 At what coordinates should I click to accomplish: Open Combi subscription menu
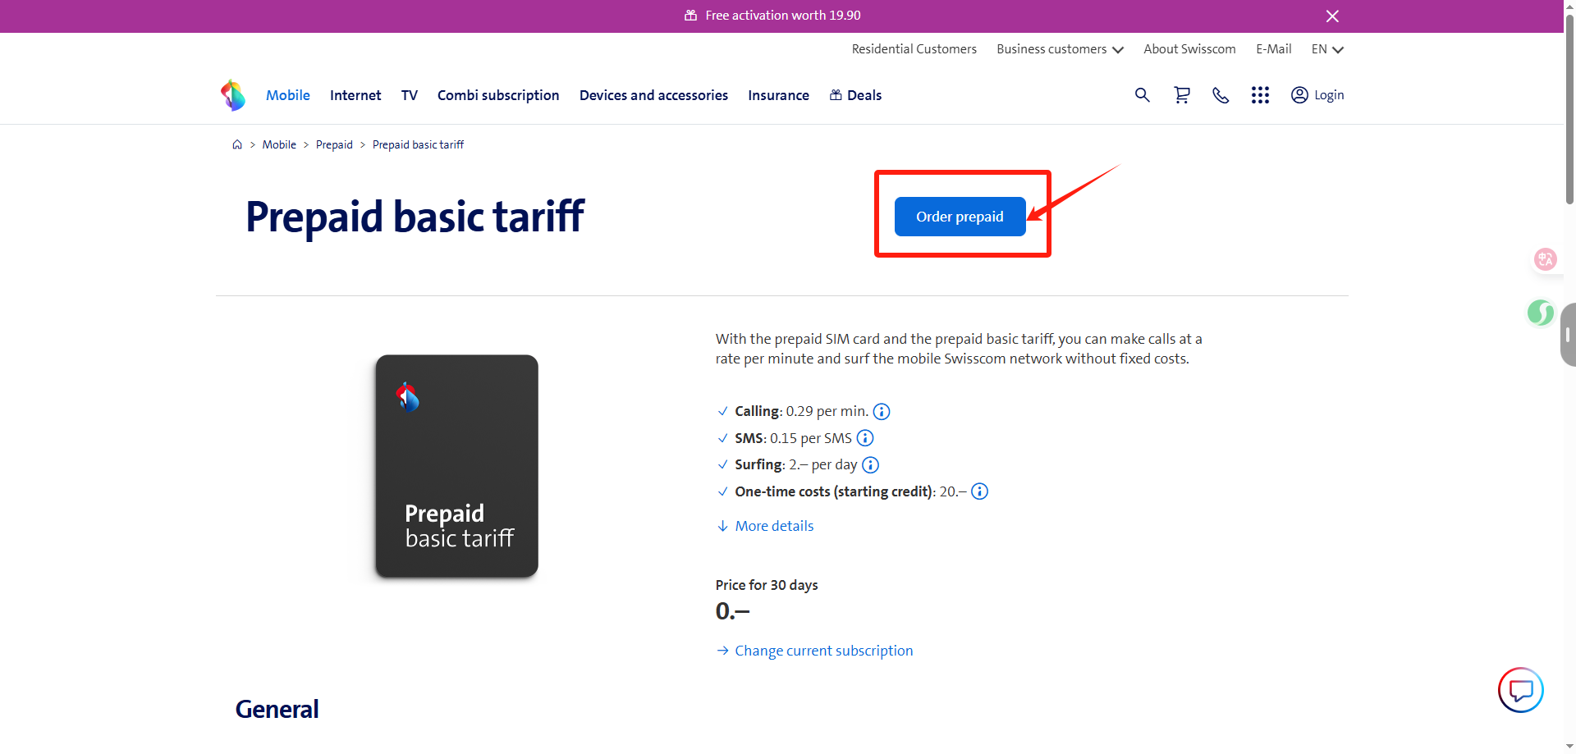(x=498, y=95)
